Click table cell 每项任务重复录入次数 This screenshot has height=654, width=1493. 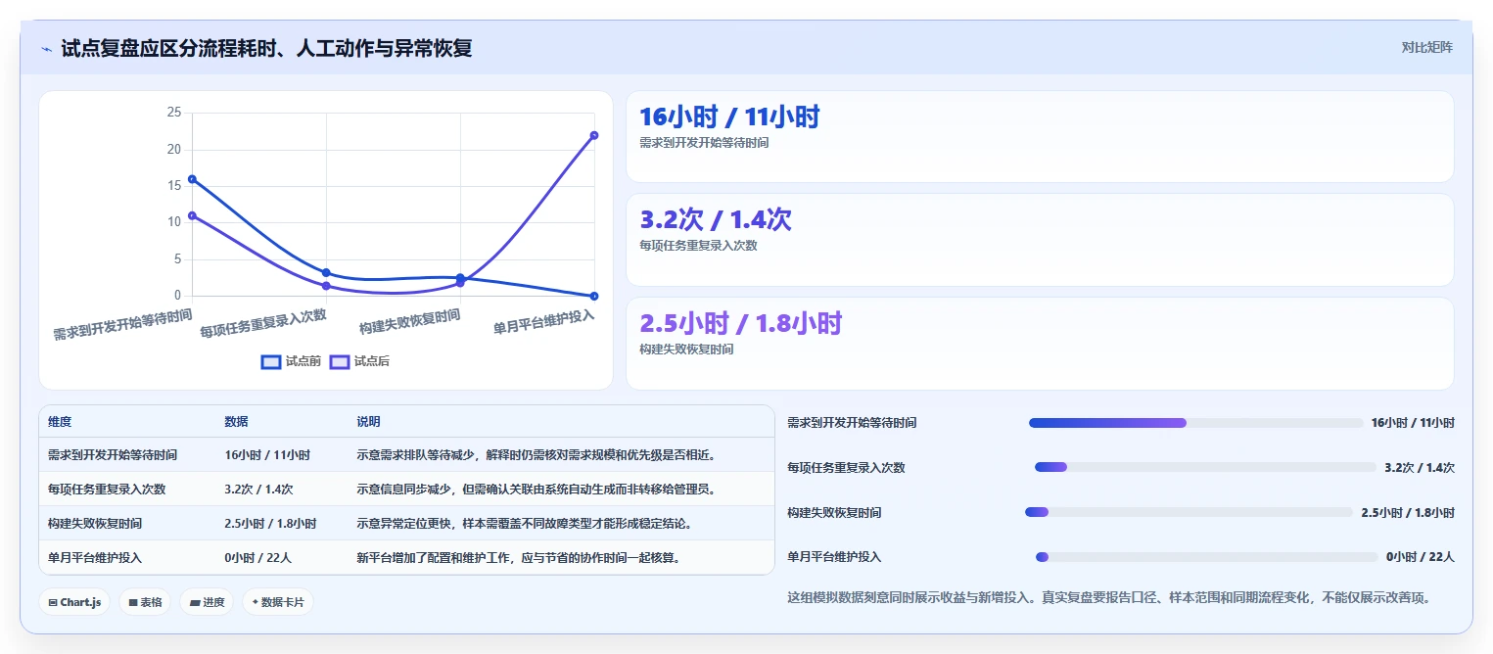(107, 490)
